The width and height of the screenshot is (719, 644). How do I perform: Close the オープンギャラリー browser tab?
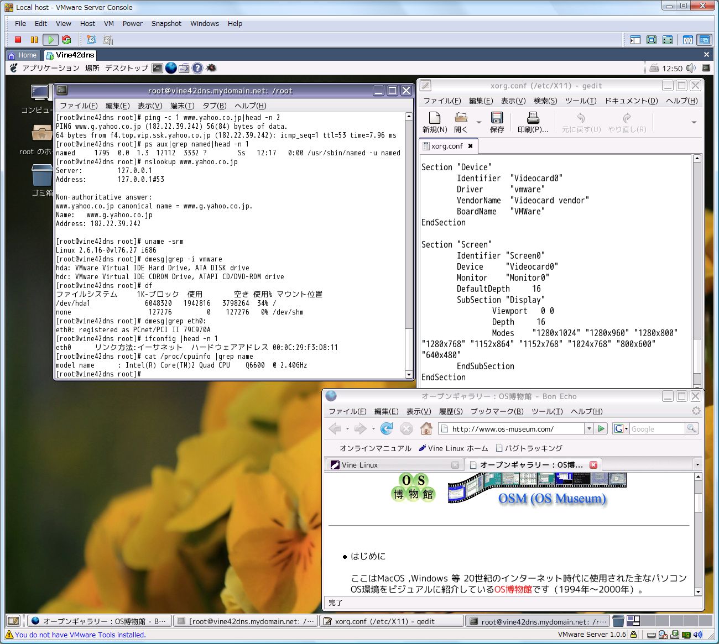coord(593,465)
